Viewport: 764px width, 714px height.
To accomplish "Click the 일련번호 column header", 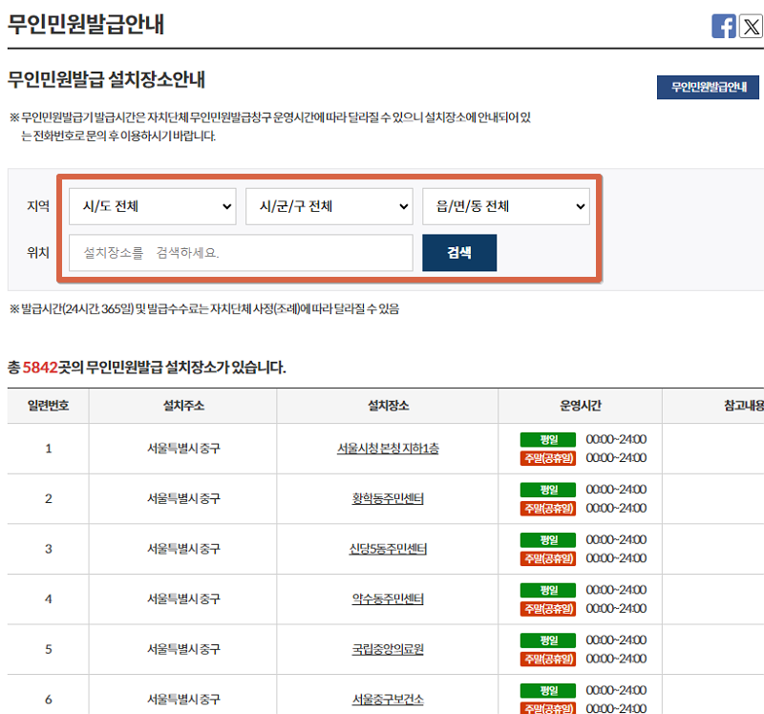I will click(x=49, y=406).
